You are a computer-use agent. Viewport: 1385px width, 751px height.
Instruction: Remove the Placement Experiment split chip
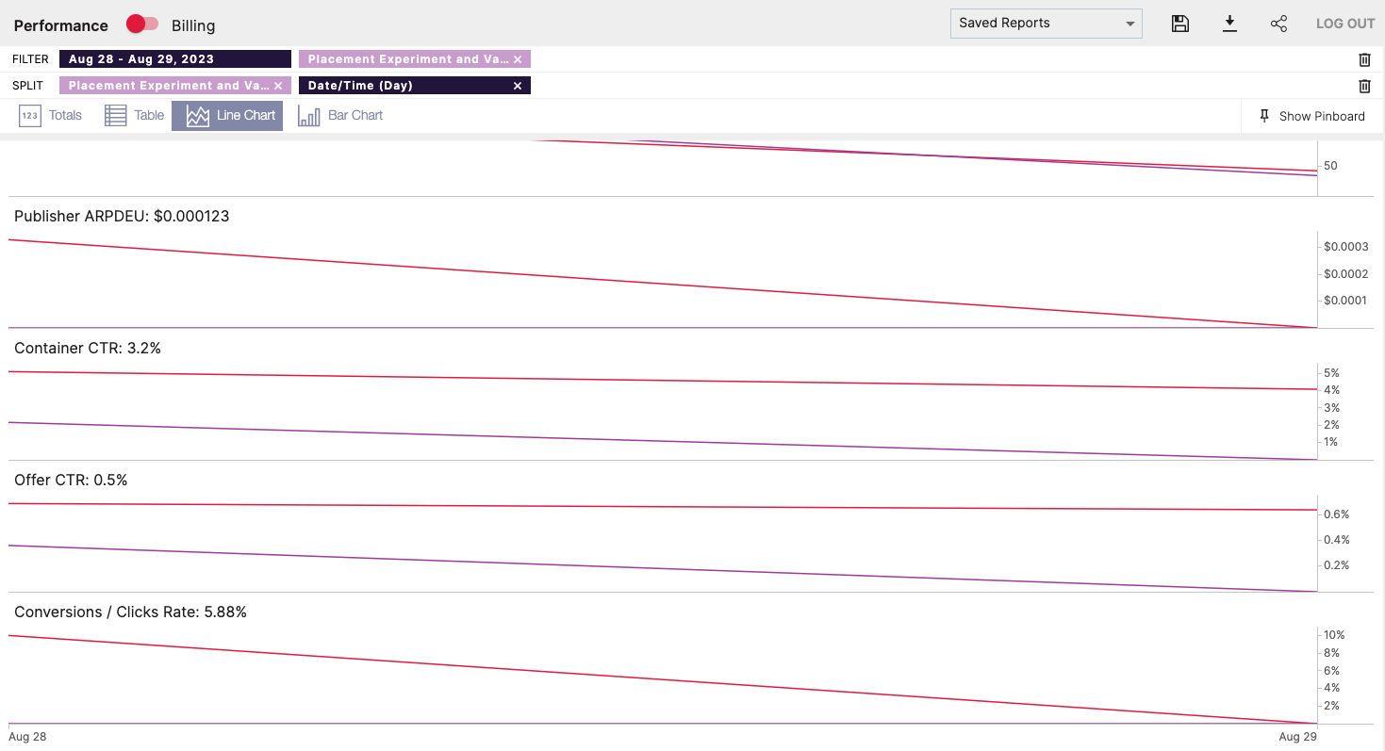[278, 86]
